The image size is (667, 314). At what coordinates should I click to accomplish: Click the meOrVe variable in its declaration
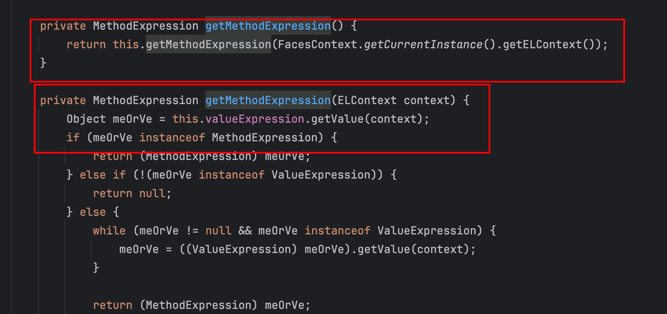(132, 119)
